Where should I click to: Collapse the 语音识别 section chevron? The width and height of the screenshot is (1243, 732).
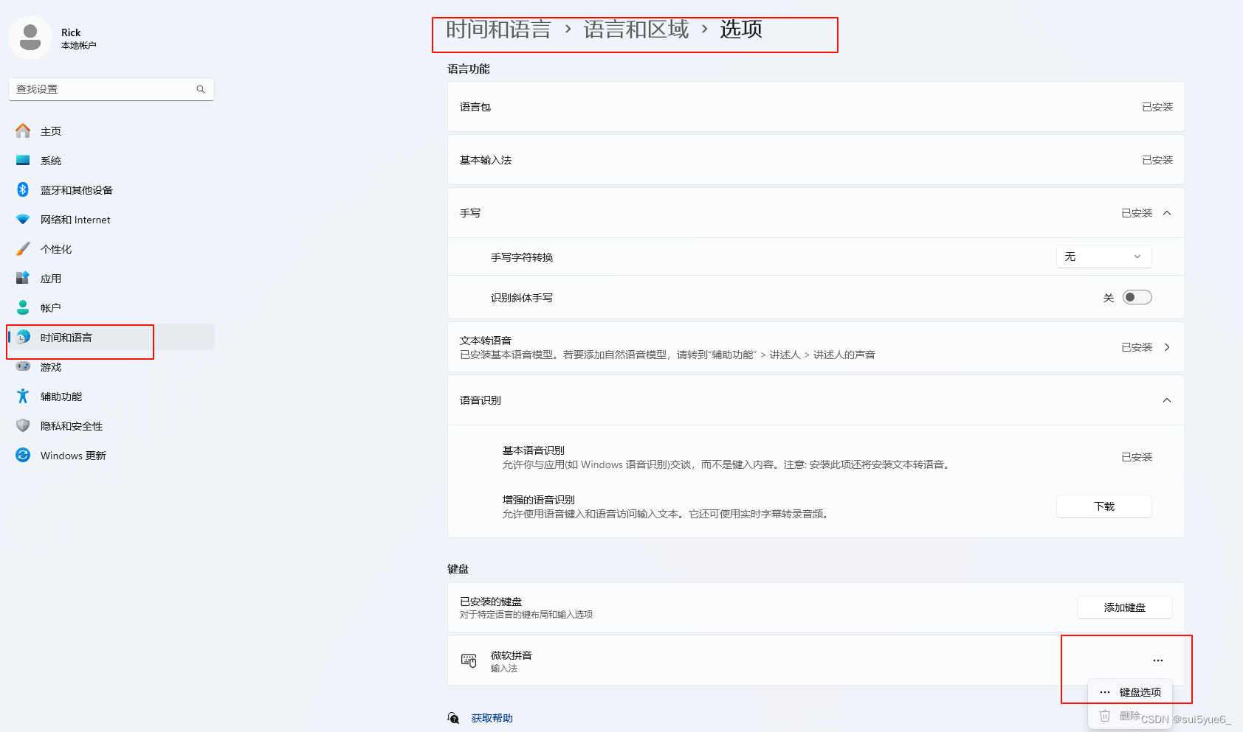coord(1167,400)
